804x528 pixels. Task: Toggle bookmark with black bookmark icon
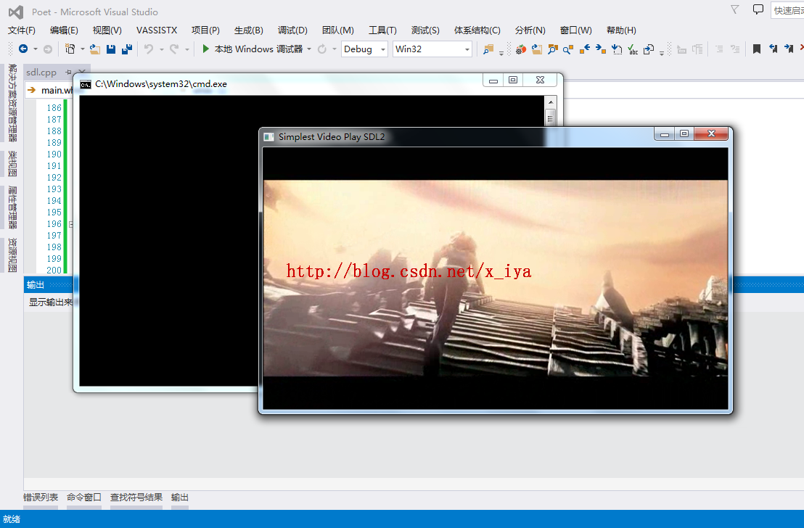(756, 49)
